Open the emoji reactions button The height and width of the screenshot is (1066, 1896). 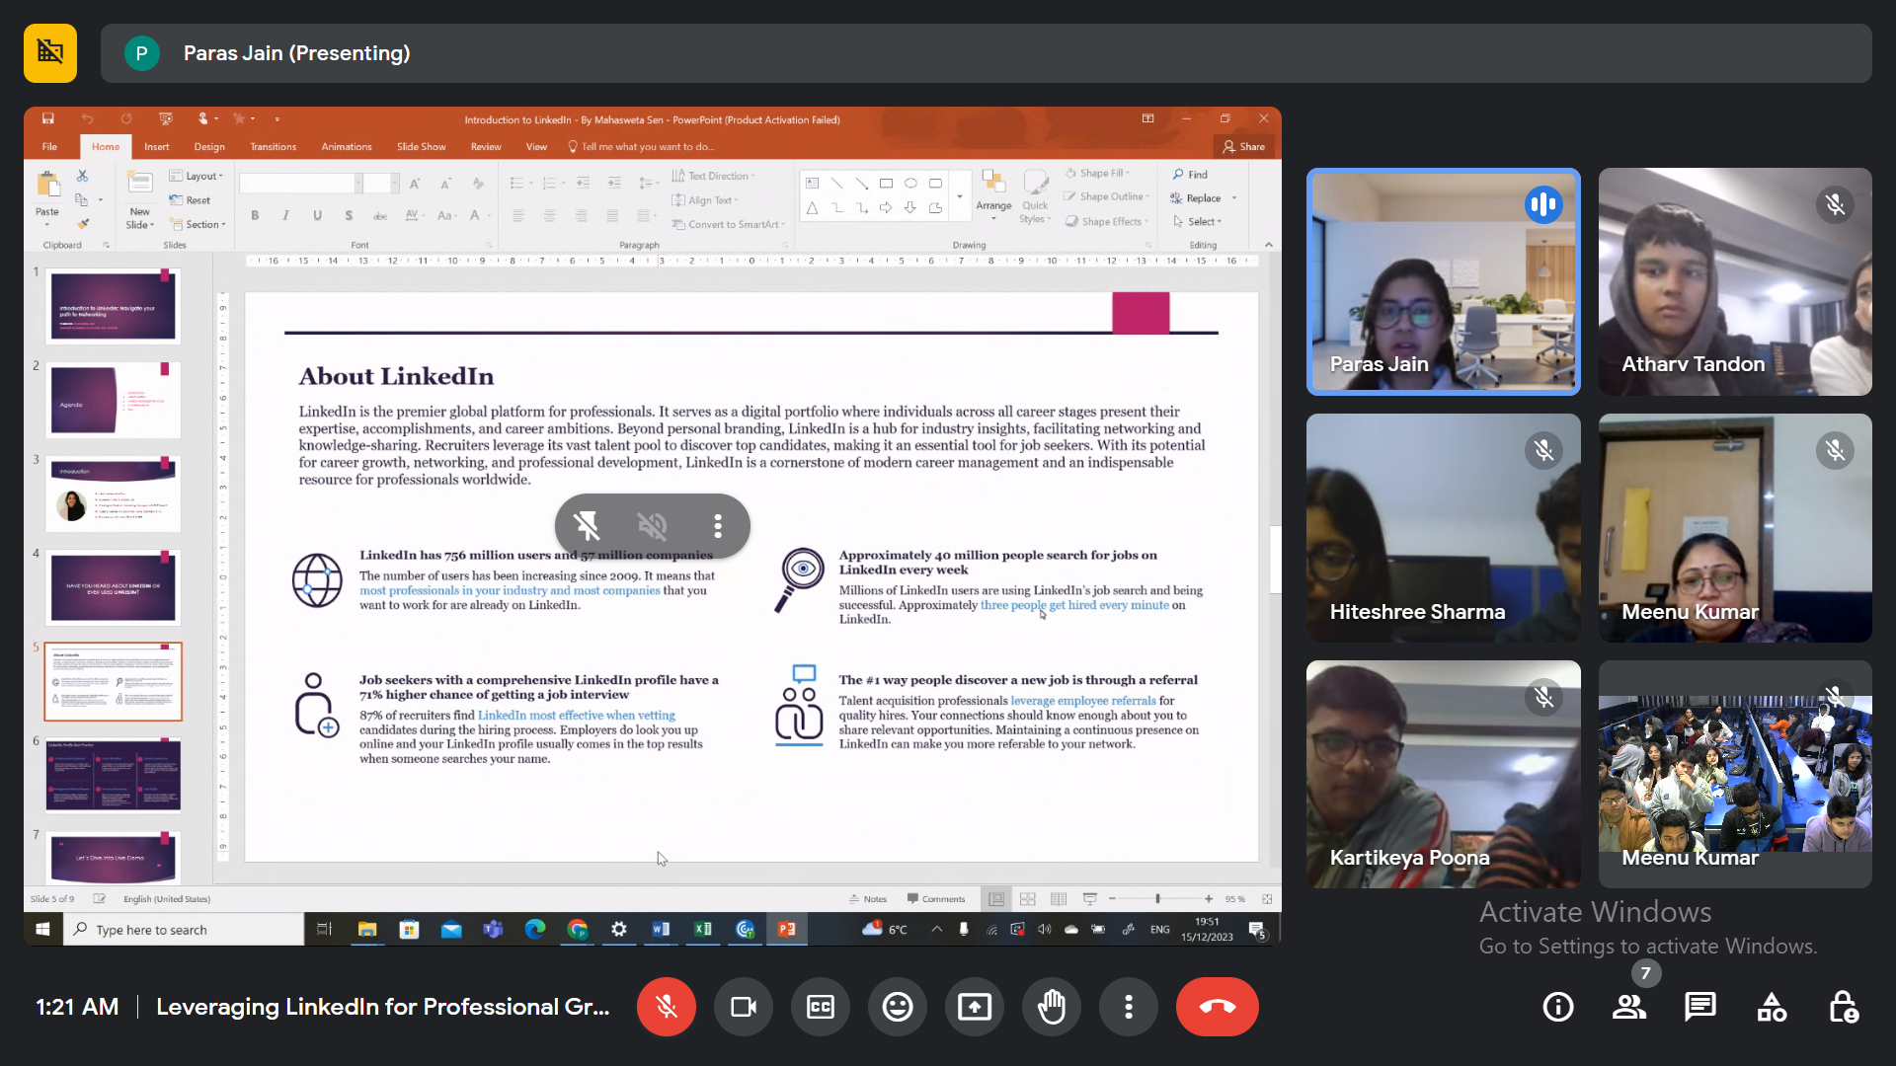click(897, 1007)
